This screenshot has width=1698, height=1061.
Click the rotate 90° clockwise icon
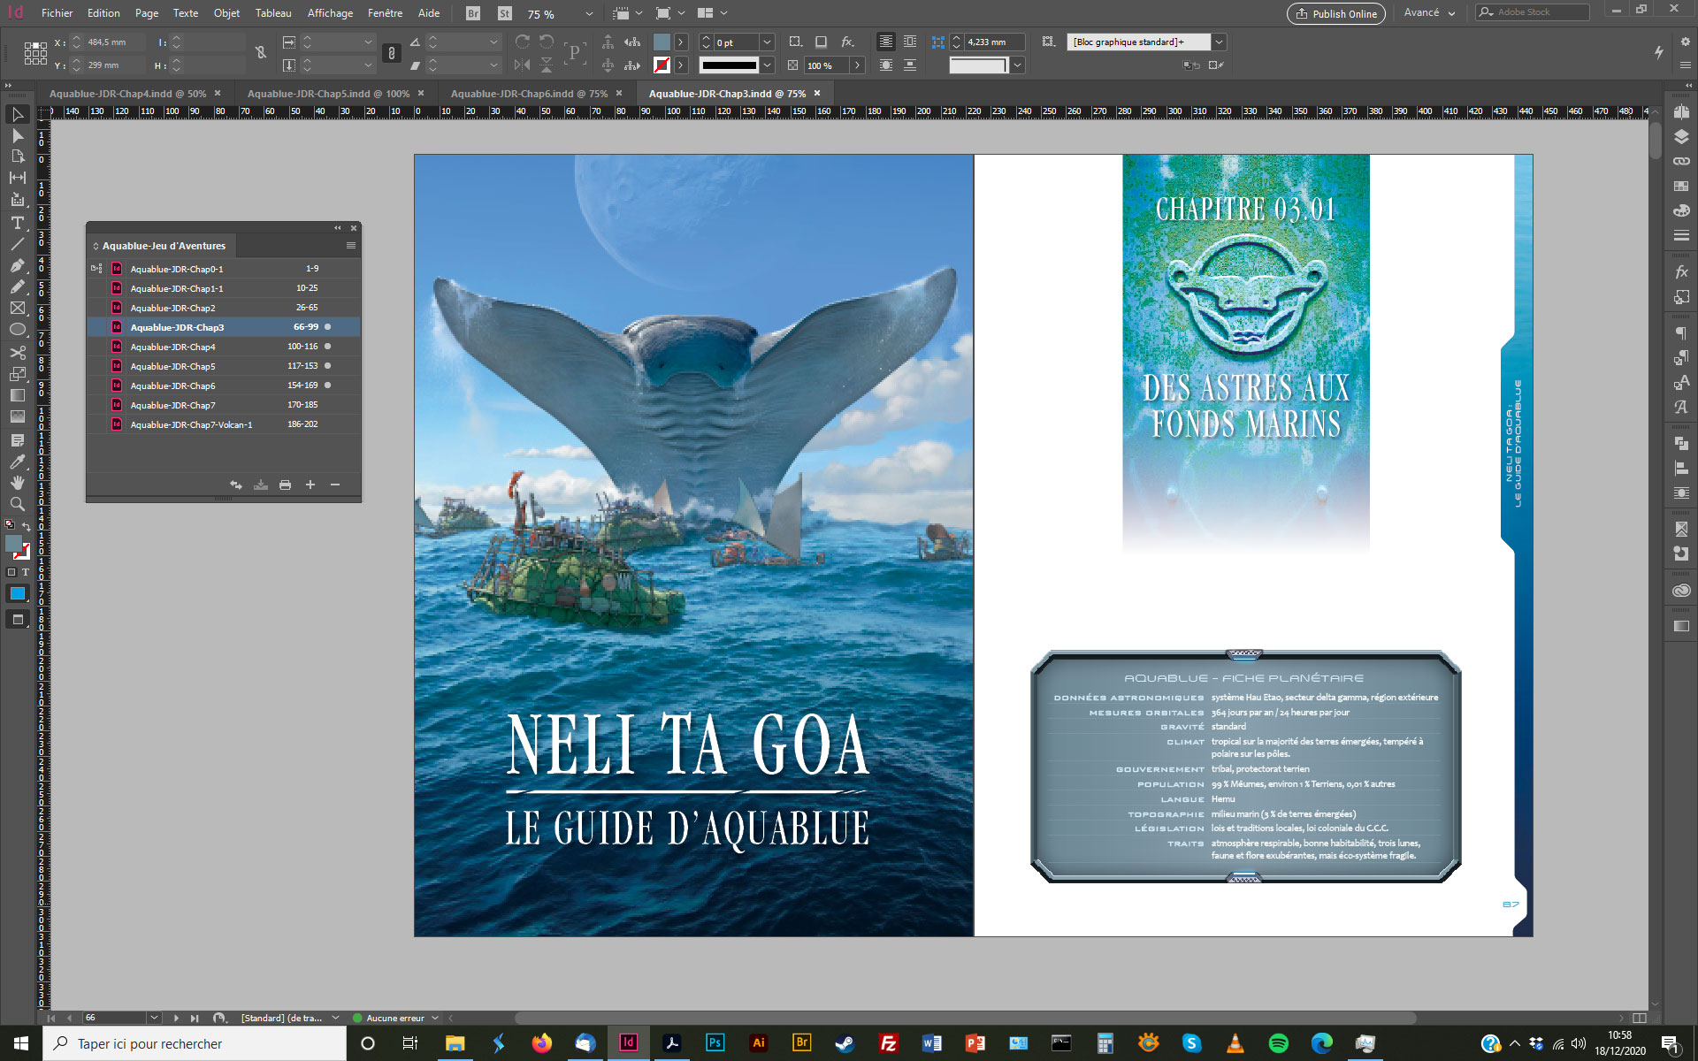pos(523,42)
